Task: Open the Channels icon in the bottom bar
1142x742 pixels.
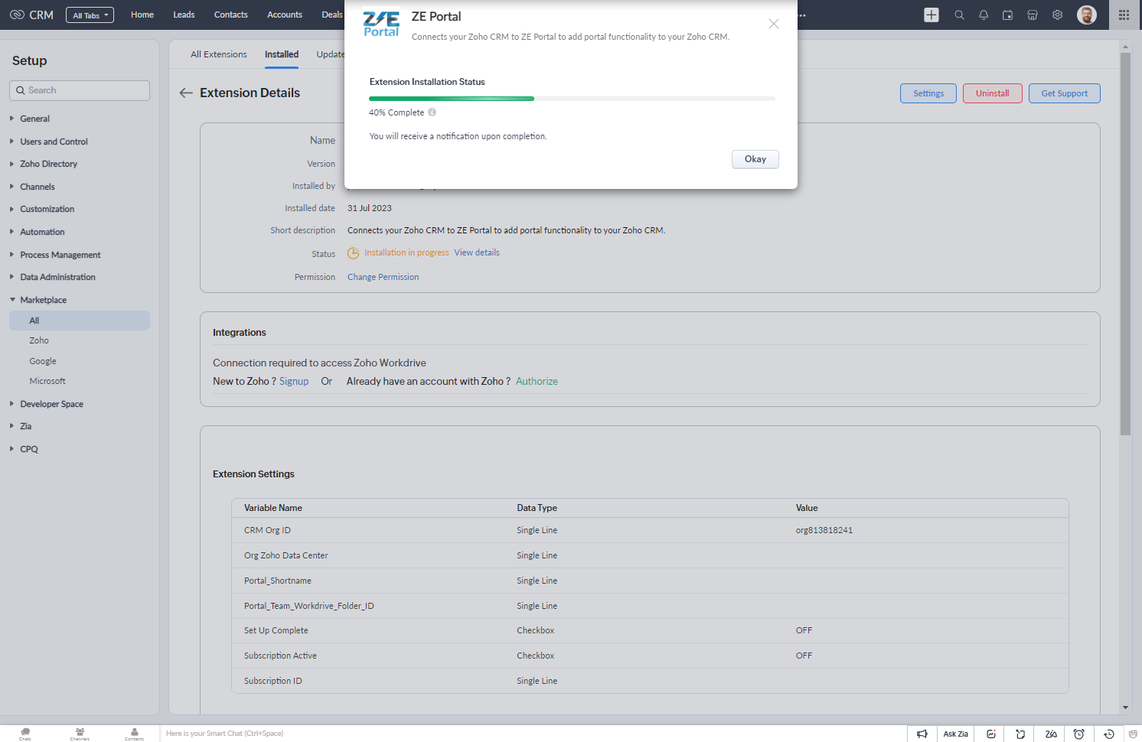Action: pos(80,733)
